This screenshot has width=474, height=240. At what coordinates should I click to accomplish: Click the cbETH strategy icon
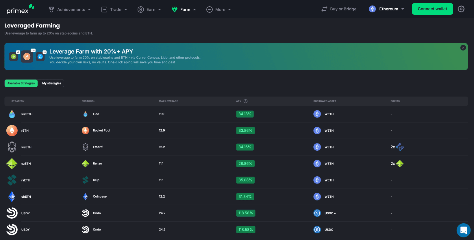(12, 196)
